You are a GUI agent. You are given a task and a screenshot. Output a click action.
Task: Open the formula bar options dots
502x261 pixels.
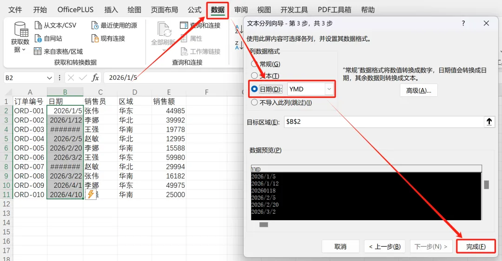tap(59, 77)
